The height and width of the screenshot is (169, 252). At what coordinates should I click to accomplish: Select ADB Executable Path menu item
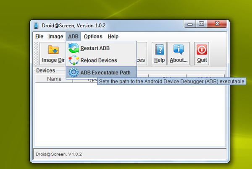point(101,73)
